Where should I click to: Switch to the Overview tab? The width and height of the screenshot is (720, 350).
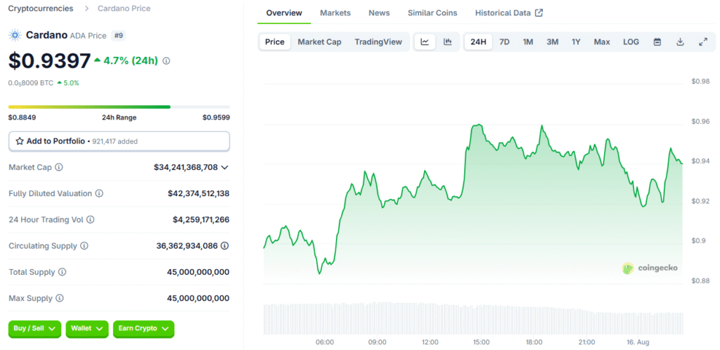[284, 13]
